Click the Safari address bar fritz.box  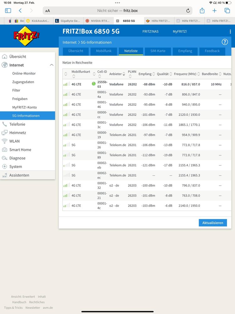point(117,11)
